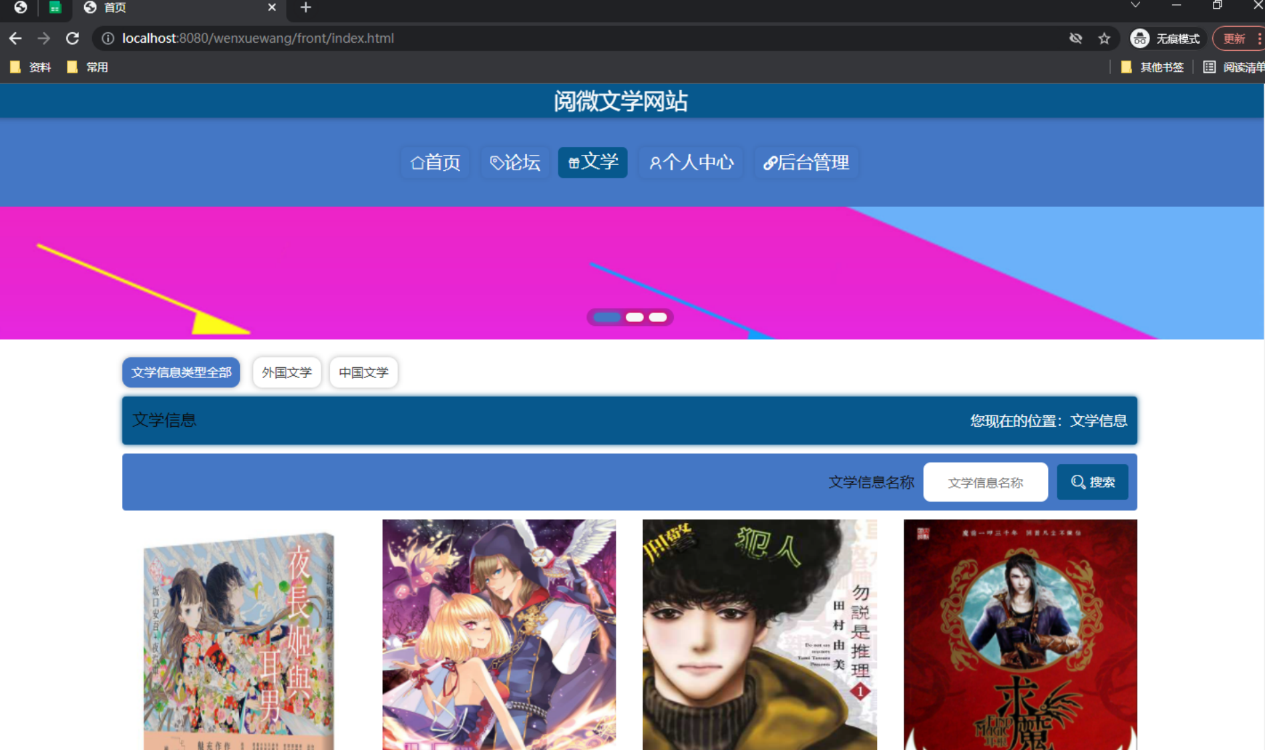This screenshot has height=750, width=1265.
Task: View site information icon in address bar
Action: 108,38
